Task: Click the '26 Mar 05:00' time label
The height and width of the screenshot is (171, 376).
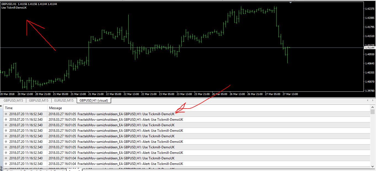Action: click(220, 94)
